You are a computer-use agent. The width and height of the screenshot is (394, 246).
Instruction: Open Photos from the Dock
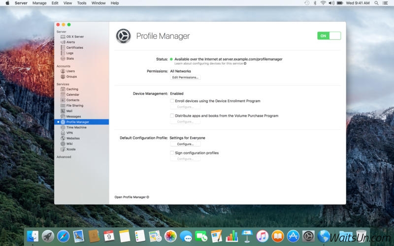(x=170, y=236)
